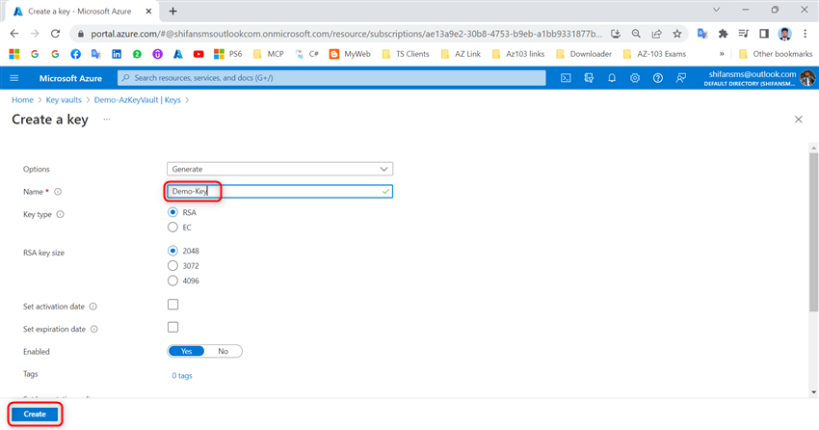Click the Azure account profile picture

(x=807, y=78)
